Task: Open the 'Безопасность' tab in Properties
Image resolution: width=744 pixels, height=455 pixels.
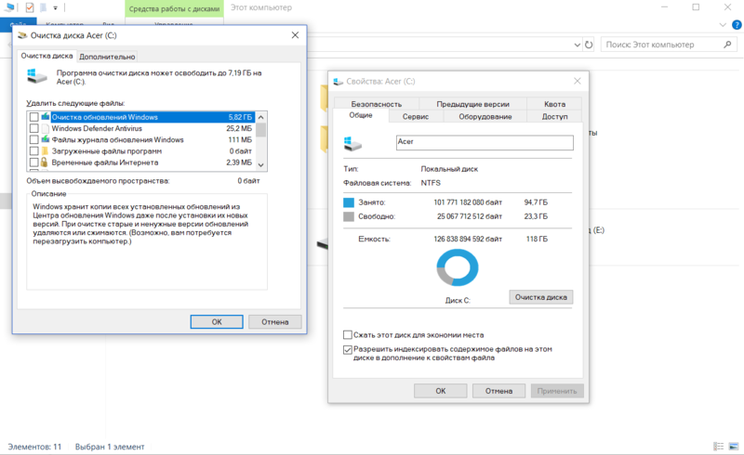Action: pos(377,104)
